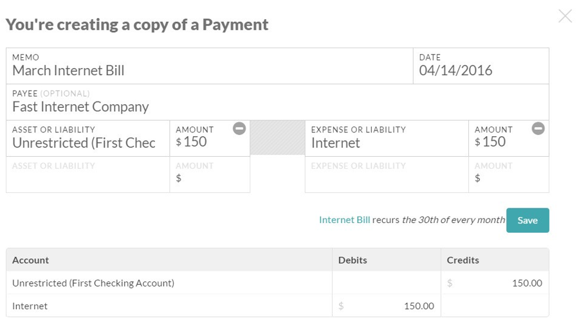Edit payee Fast Internet Company
579x329 pixels.
pos(277,102)
